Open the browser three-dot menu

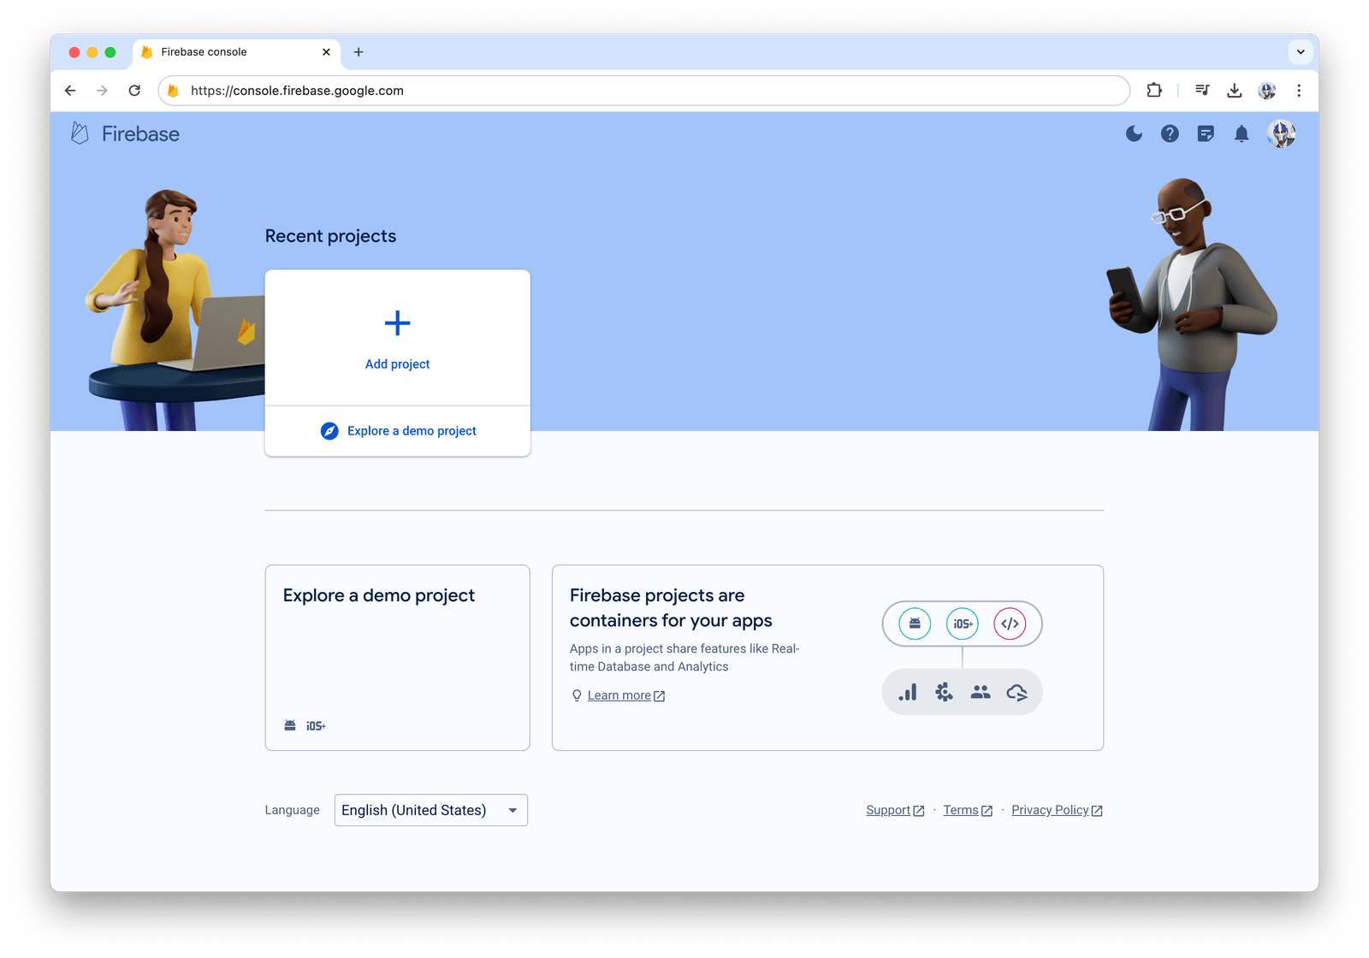[x=1299, y=90]
